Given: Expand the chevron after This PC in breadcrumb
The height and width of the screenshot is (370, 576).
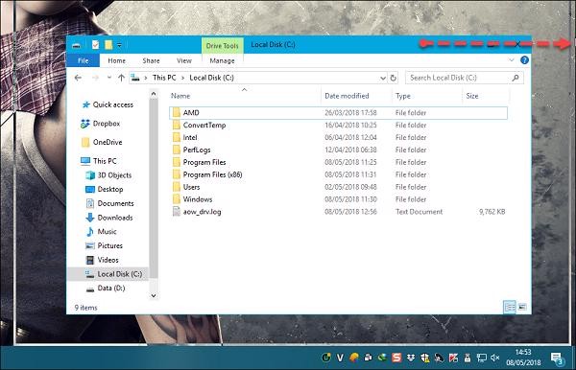Looking at the screenshot, I should coord(183,78).
